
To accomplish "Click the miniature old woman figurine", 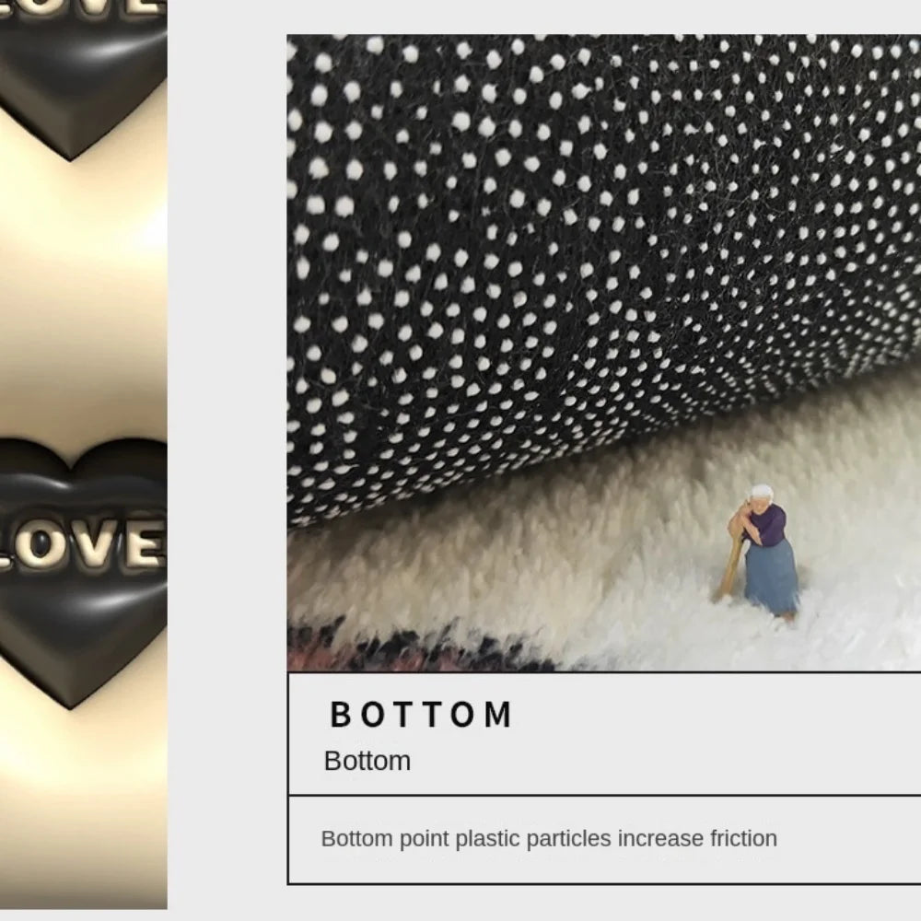I will click(761, 553).
